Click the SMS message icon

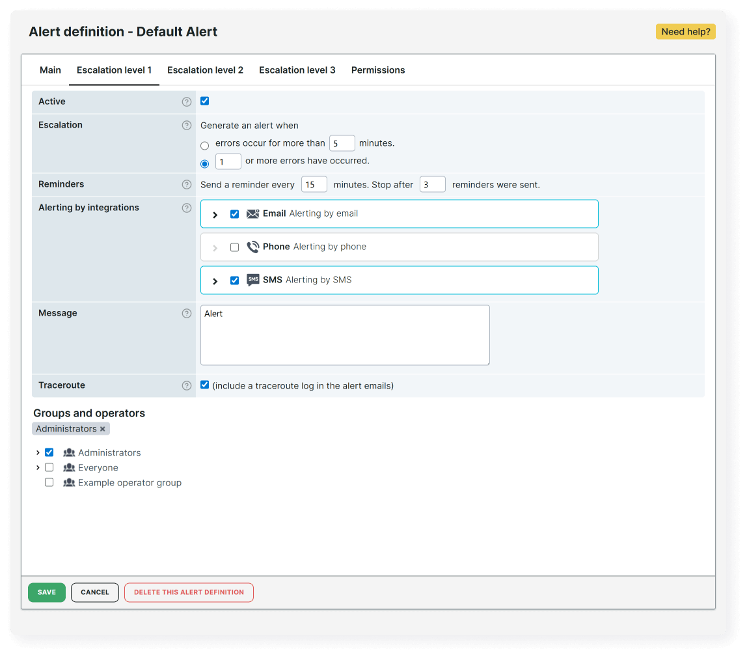coord(253,280)
